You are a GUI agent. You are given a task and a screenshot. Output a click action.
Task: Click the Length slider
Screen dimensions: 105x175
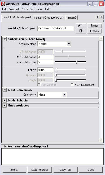coord(70,70)
